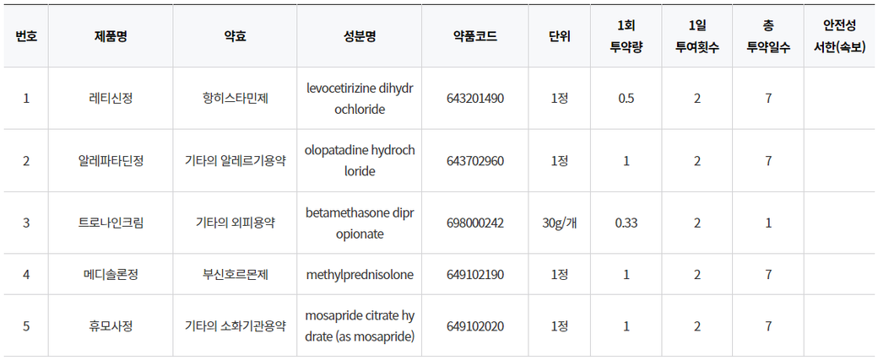Click the 약효 column header
This screenshot has width=878, height=360.
236,37
